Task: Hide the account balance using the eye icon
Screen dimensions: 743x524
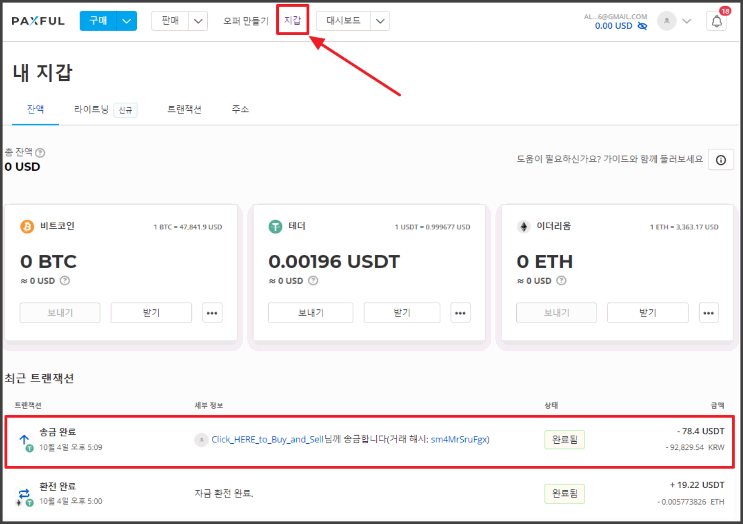Action: [x=641, y=26]
